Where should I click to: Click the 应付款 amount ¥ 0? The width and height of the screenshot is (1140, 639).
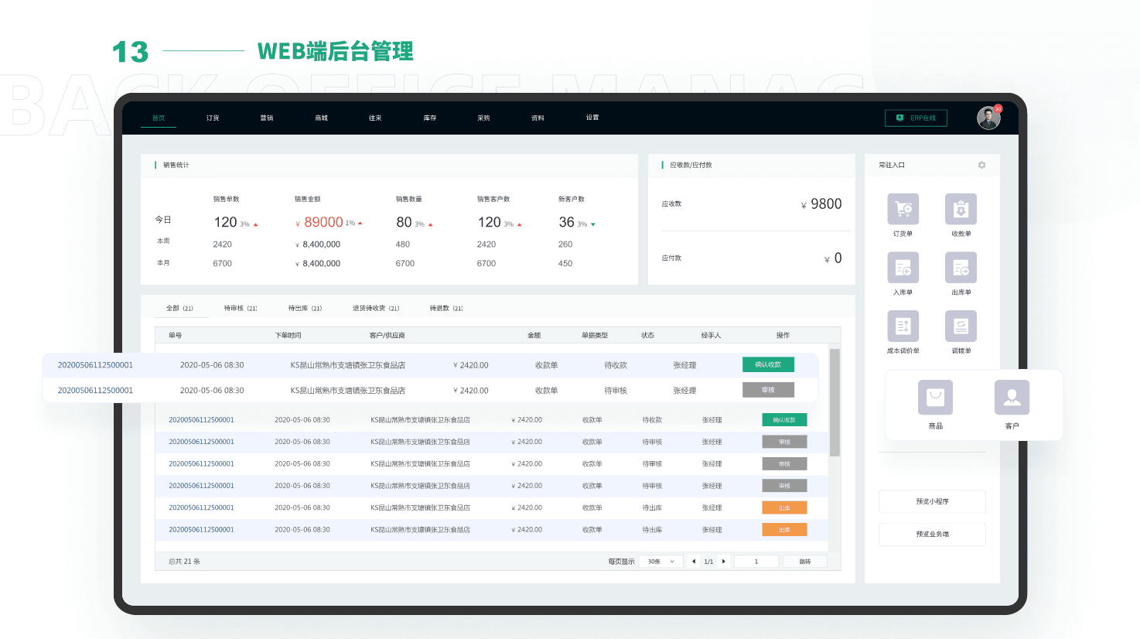[833, 258]
